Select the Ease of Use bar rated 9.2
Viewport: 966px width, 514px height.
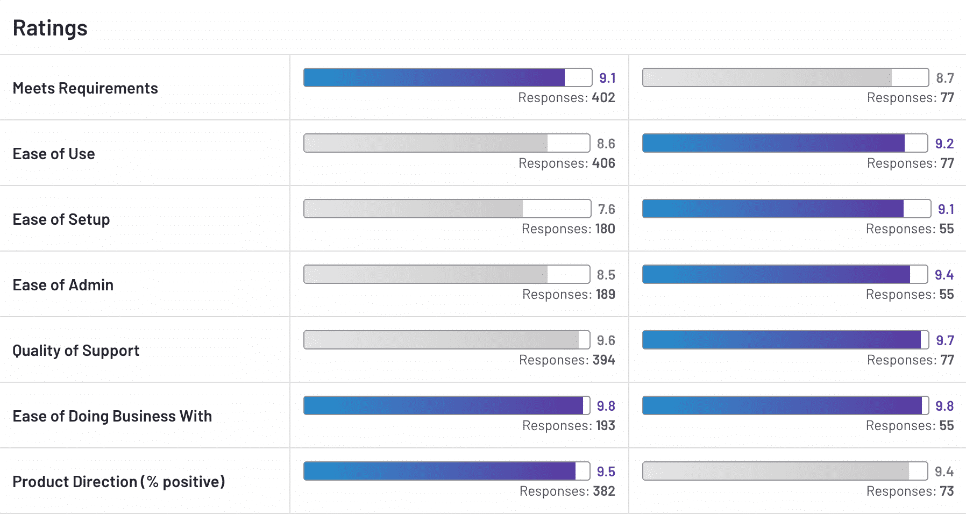pos(785,143)
